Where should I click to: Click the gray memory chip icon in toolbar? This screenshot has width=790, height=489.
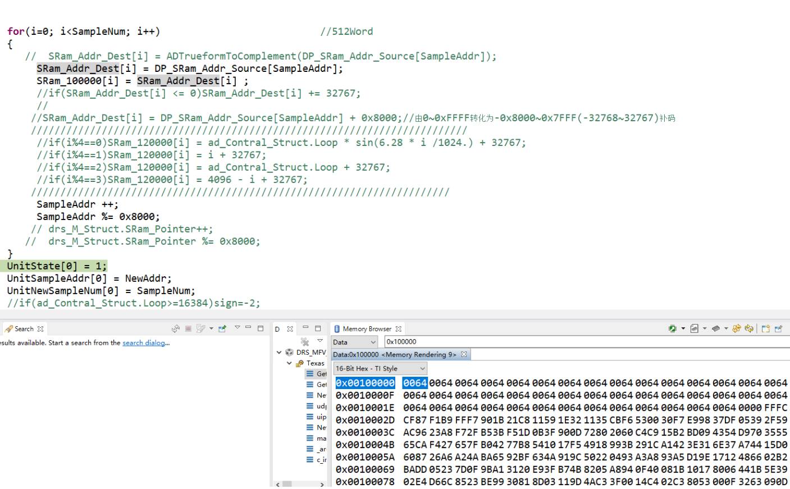(x=716, y=329)
